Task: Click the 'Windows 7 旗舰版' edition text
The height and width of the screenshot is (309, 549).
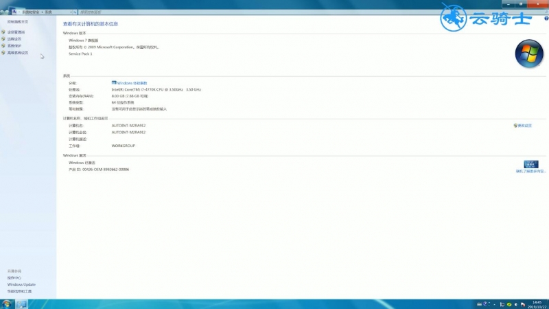Action: pyautogui.click(x=83, y=41)
